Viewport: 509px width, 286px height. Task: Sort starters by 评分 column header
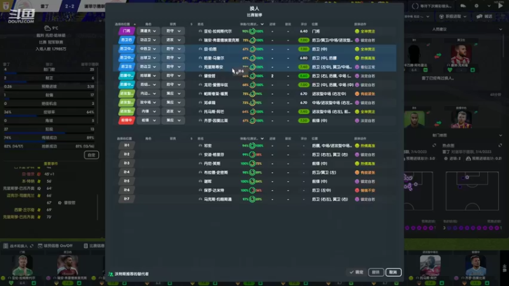point(303,24)
